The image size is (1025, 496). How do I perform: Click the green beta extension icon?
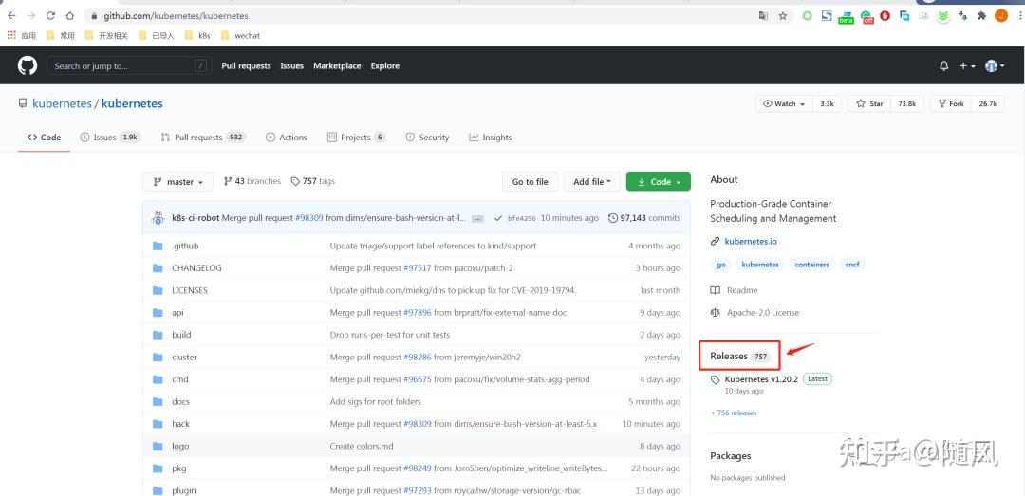point(846,17)
